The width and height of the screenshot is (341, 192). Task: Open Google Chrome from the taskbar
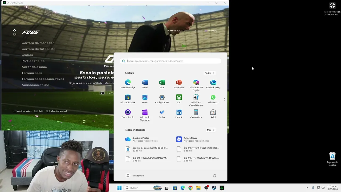[x=190, y=188]
